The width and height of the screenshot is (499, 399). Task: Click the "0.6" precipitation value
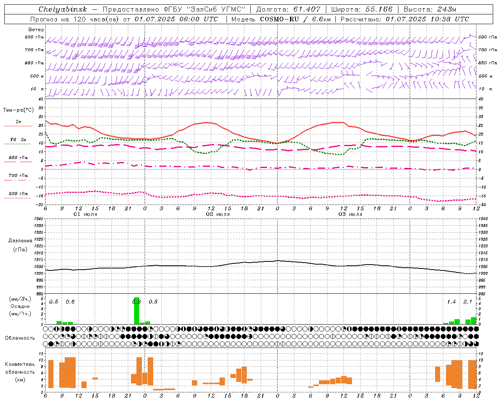(70, 302)
